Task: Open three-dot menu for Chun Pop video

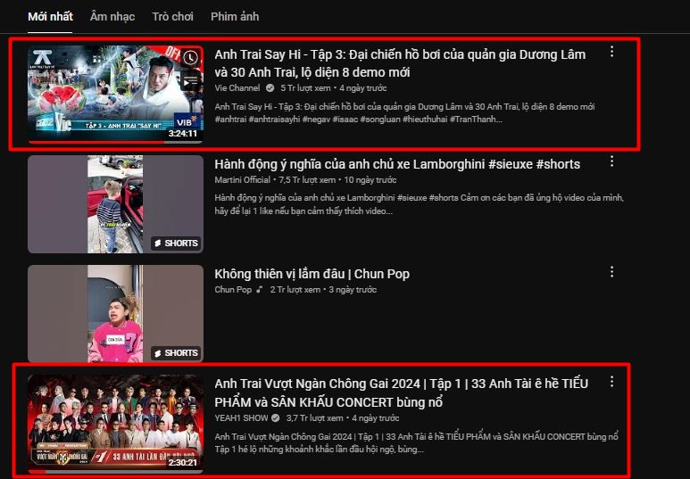Action: coord(611,271)
